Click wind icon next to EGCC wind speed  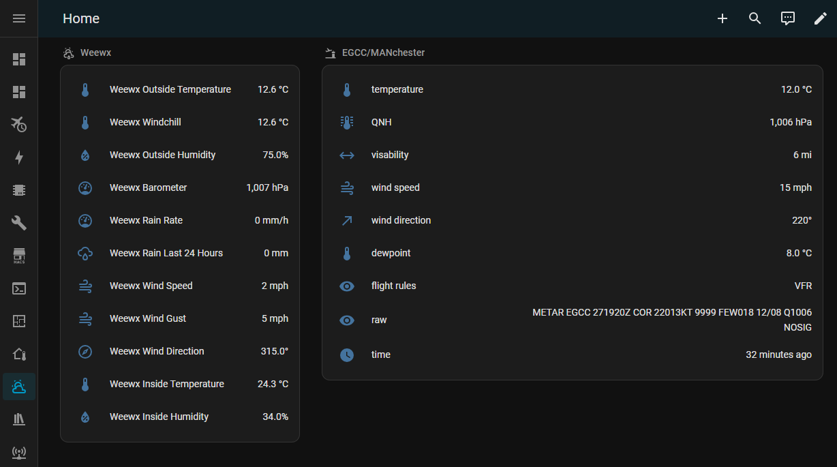pos(347,187)
